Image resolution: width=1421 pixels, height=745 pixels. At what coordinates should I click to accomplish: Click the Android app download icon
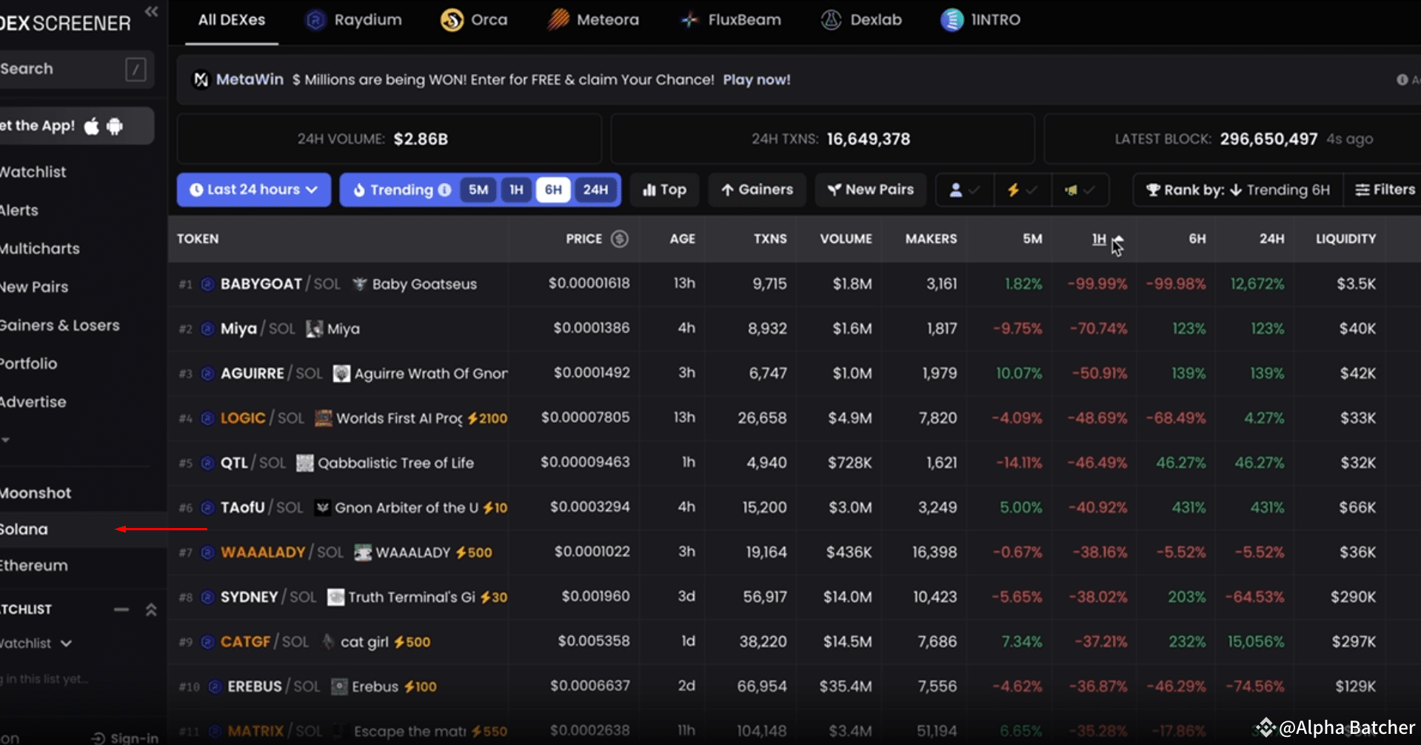pyautogui.click(x=115, y=126)
